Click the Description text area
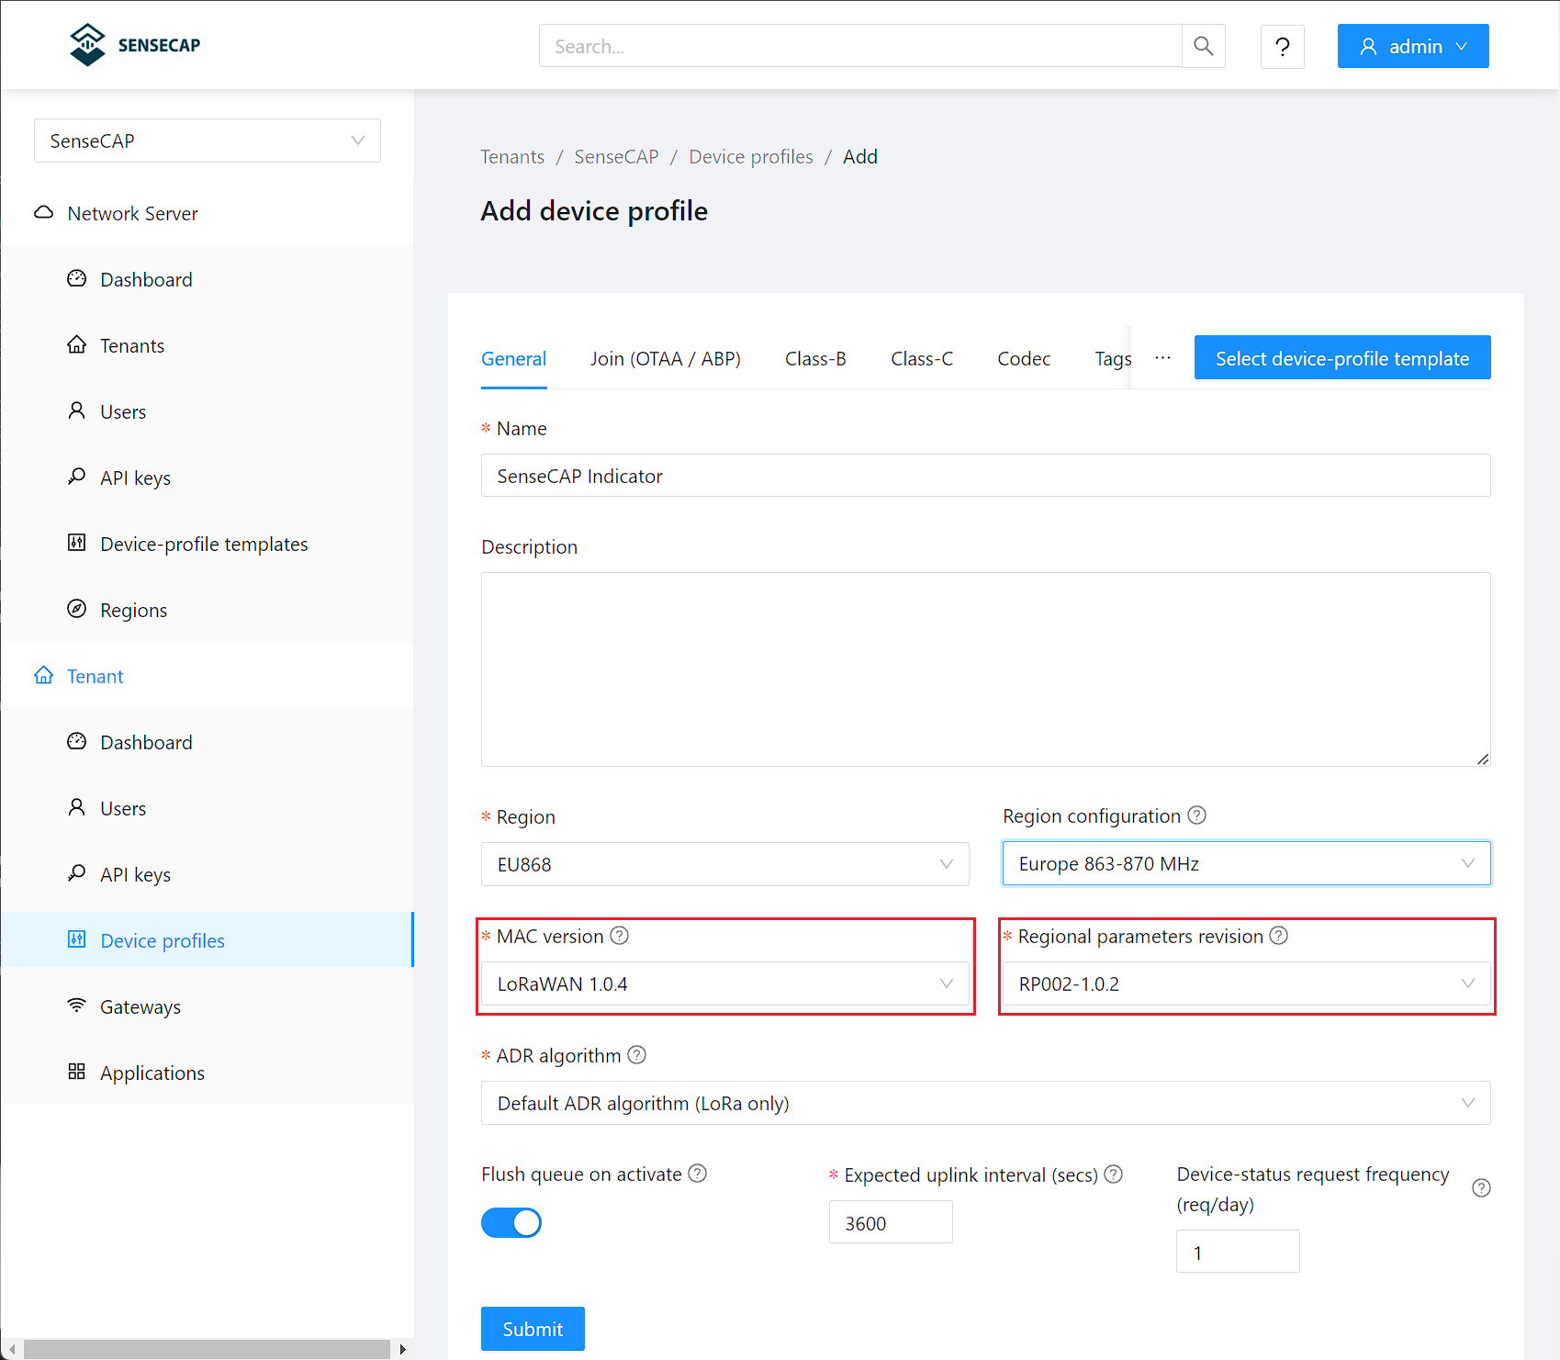 pyautogui.click(x=986, y=669)
